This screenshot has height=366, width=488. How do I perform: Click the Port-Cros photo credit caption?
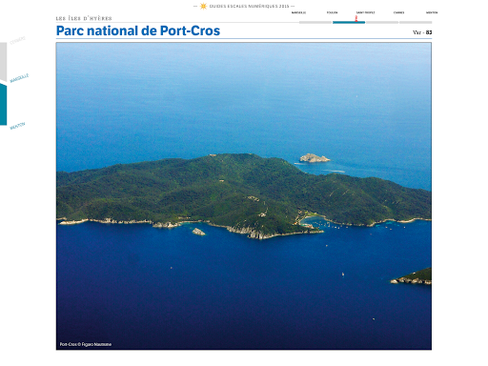86,344
